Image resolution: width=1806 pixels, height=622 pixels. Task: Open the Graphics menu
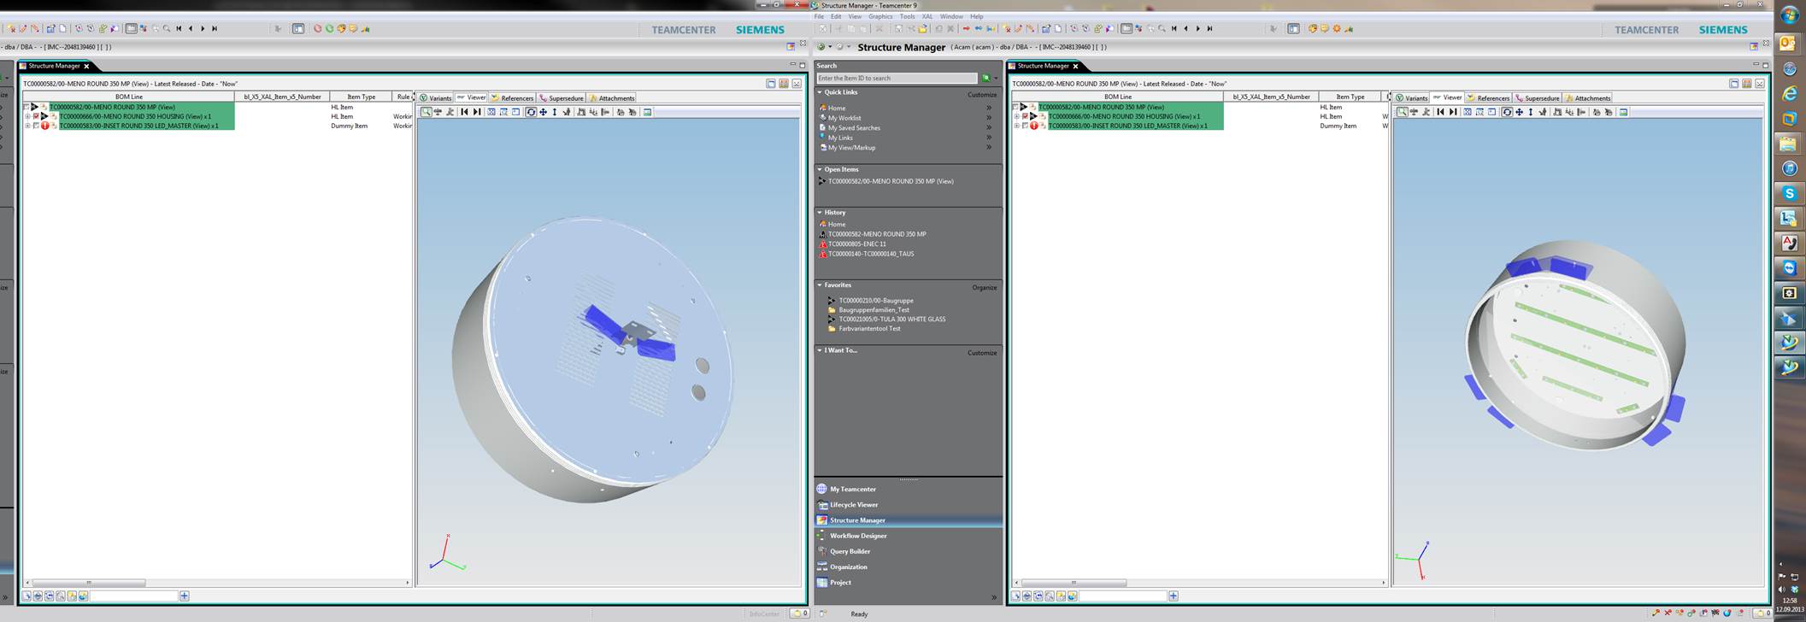coord(880,16)
